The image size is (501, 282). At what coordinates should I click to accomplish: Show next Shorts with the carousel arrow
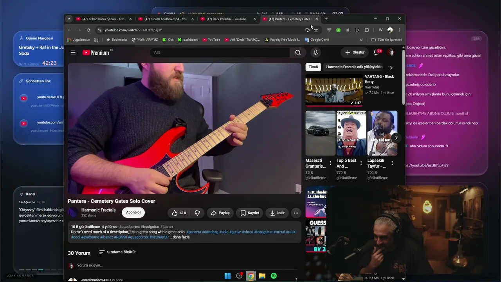396,138
